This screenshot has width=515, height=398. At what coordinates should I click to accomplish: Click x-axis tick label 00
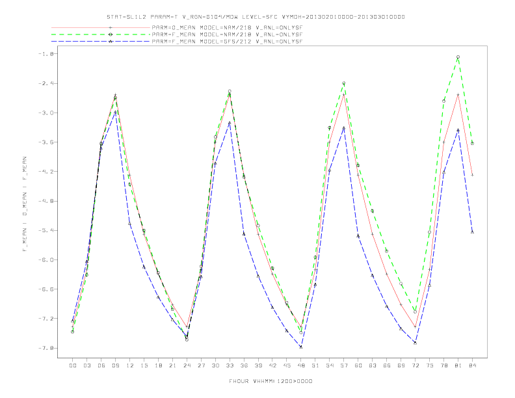[x=73, y=365]
